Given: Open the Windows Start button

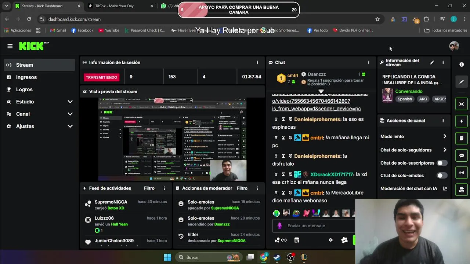Looking at the screenshot, I should click(167, 257).
